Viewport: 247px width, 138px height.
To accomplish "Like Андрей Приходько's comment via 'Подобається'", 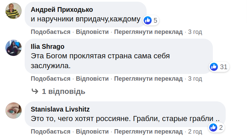I will (51, 32).
